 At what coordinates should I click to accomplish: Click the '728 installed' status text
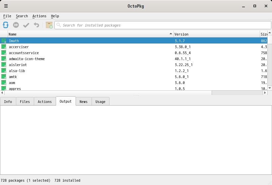coord(67,180)
